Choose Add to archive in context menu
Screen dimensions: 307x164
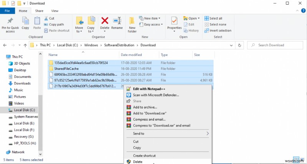(x=168, y=107)
